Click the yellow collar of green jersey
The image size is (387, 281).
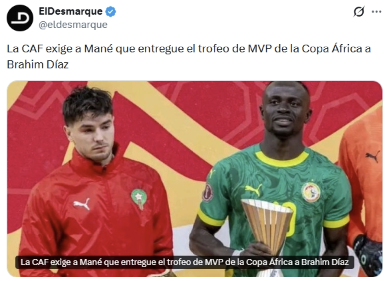(x=282, y=159)
